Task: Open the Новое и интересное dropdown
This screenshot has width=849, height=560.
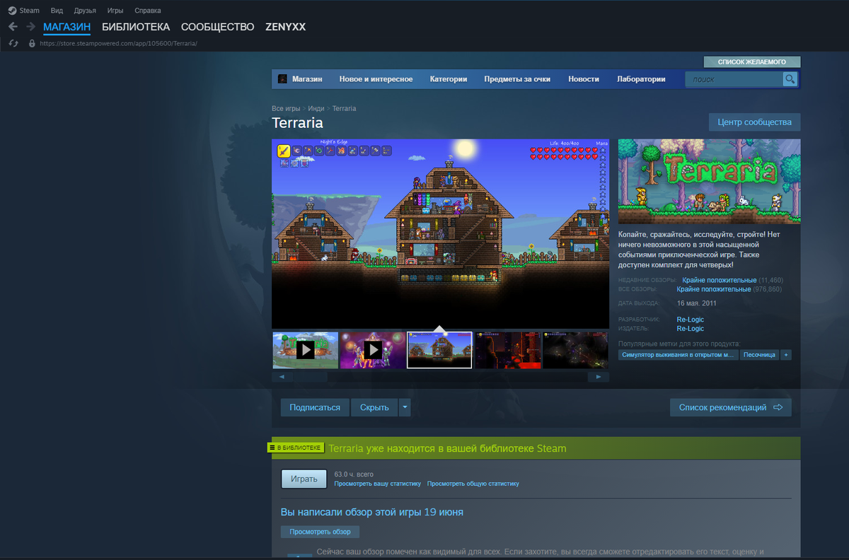Action: (x=376, y=79)
